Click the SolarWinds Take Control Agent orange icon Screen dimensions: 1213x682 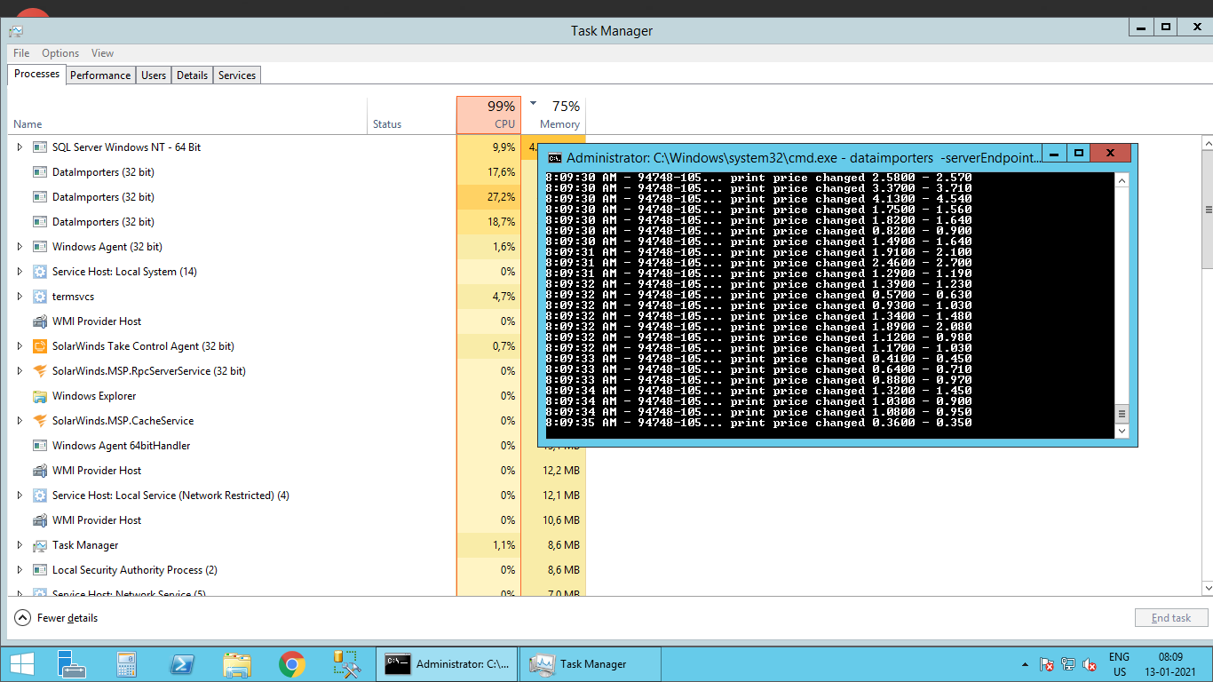tap(39, 346)
